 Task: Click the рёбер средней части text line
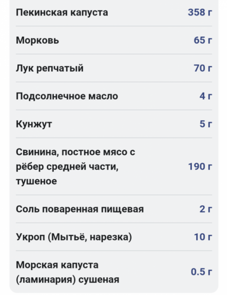[x=67, y=167]
